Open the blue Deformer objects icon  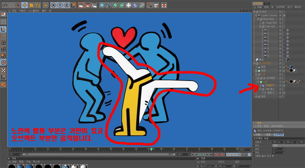(x=135, y=5)
